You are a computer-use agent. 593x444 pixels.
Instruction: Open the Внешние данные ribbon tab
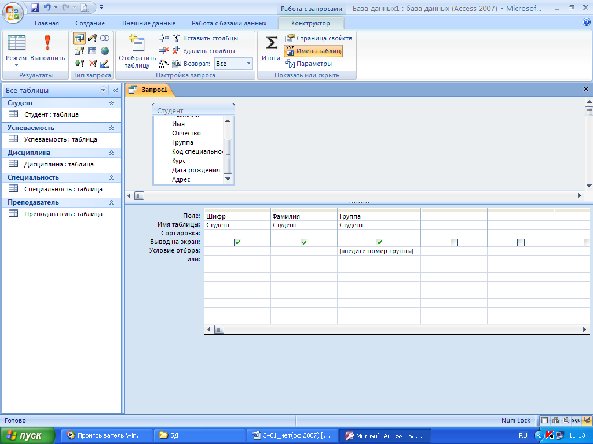pyautogui.click(x=149, y=23)
